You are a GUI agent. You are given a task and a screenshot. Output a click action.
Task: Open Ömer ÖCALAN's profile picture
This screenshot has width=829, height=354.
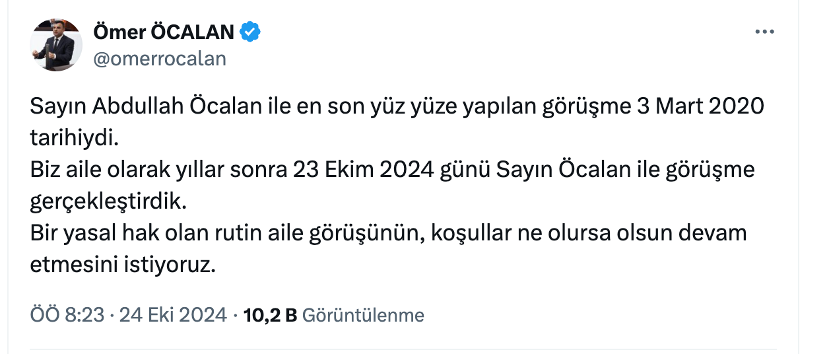coord(55,45)
